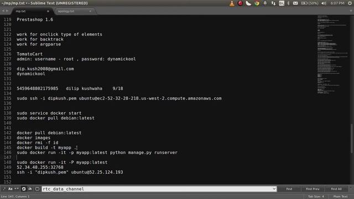Click the Line 147, Column 1 status text
Image resolution: width=354 pixels, height=199 pixels.
click(x=15, y=197)
